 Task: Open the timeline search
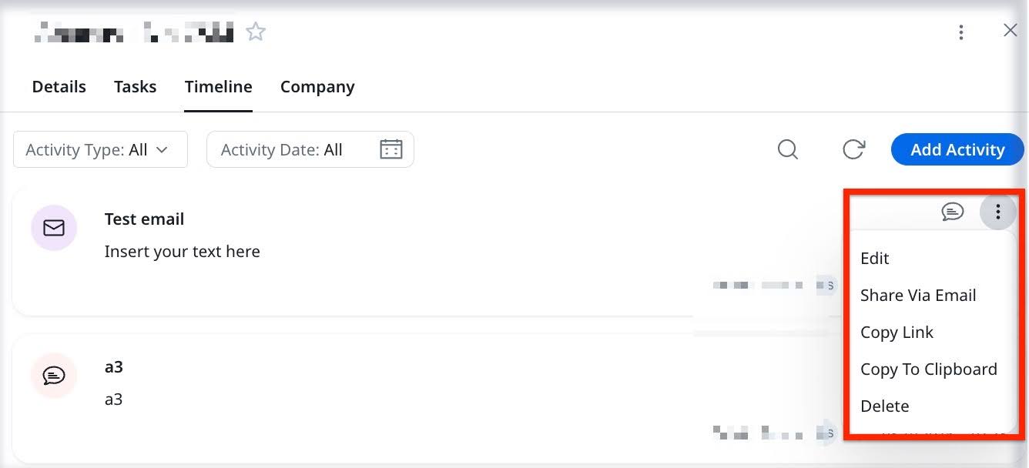click(787, 149)
